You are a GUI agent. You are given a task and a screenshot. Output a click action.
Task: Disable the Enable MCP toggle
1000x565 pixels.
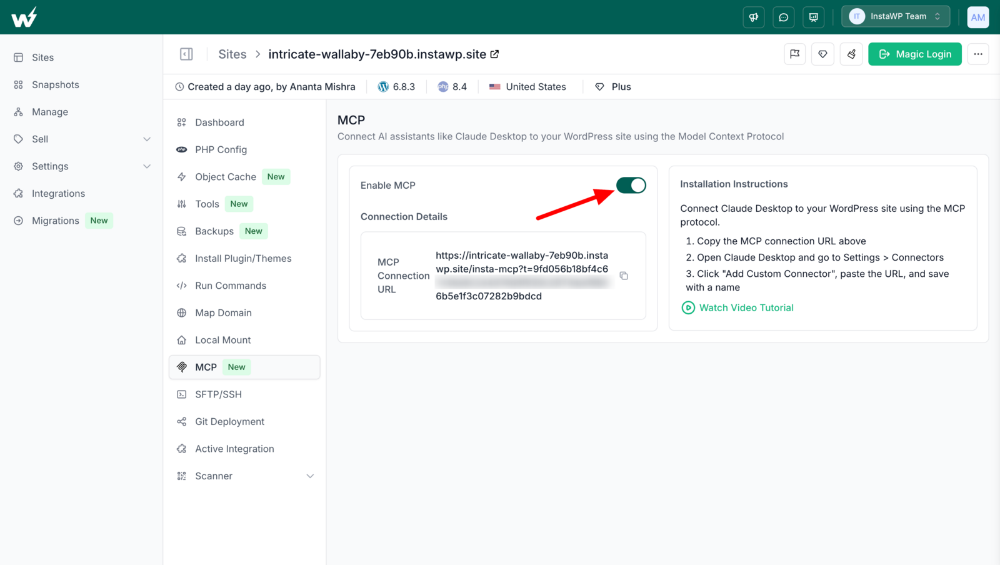point(631,185)
